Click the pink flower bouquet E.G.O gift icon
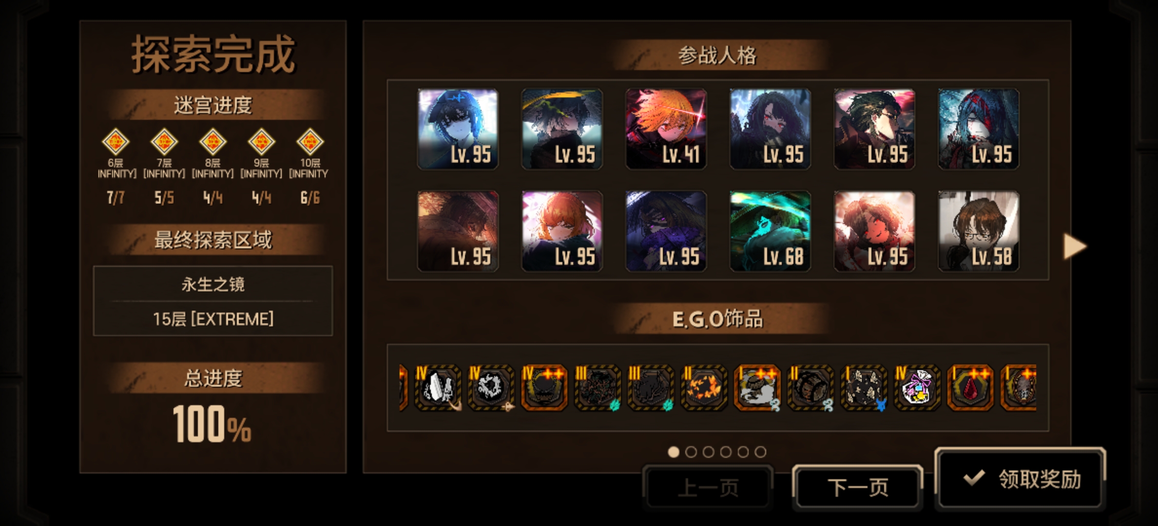1158x526 pixels. 917,388
